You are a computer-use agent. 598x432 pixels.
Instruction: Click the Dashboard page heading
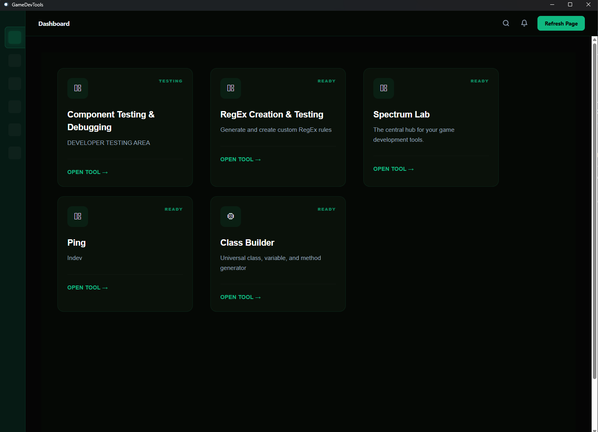[x=54, y=24]
